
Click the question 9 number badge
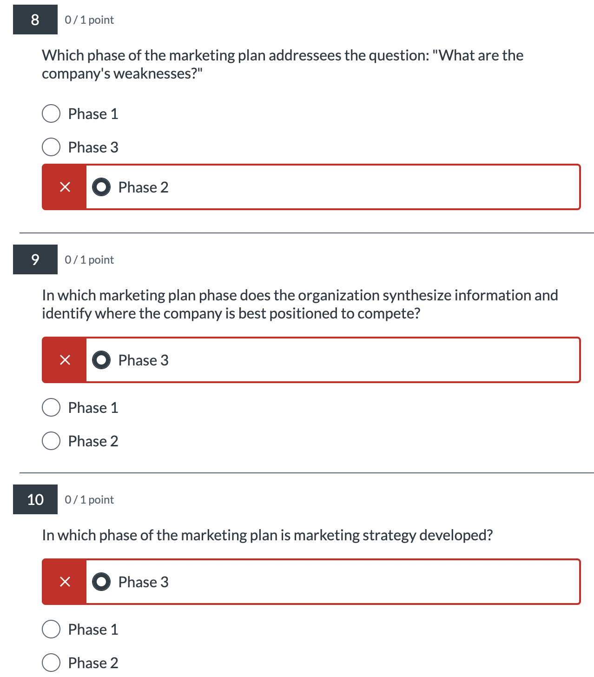(35, 259)
